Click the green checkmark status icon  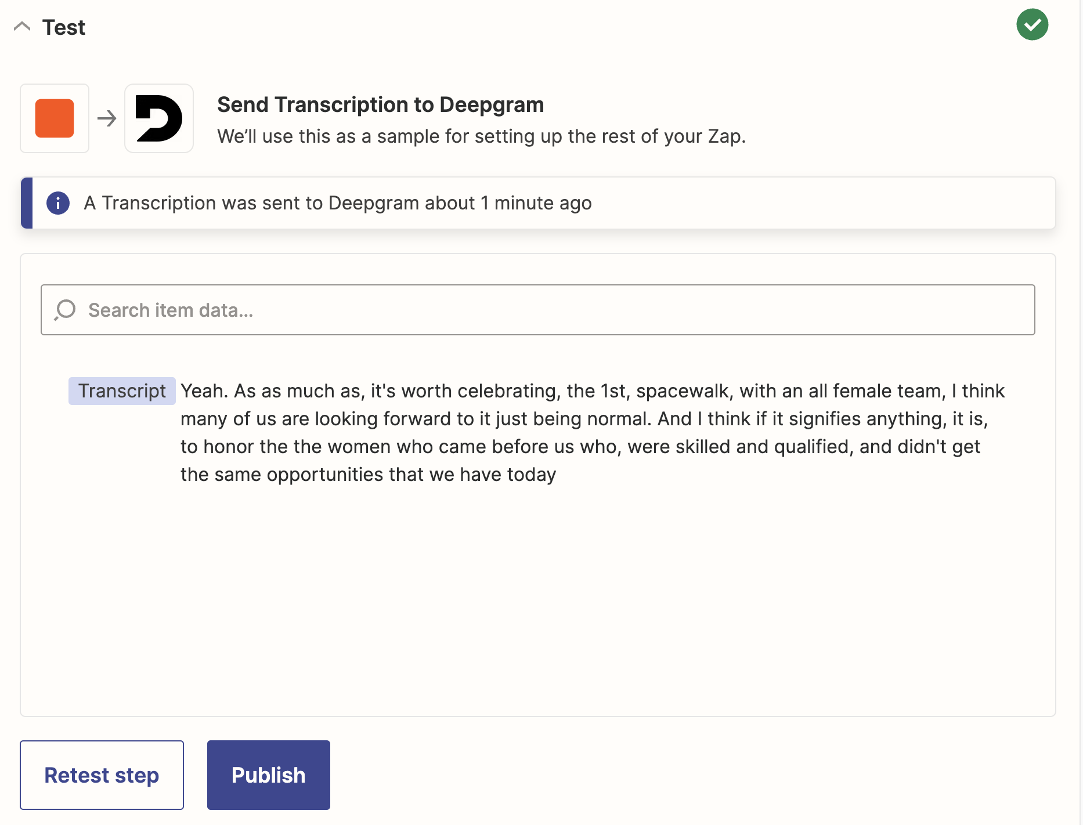[1032, 25]
